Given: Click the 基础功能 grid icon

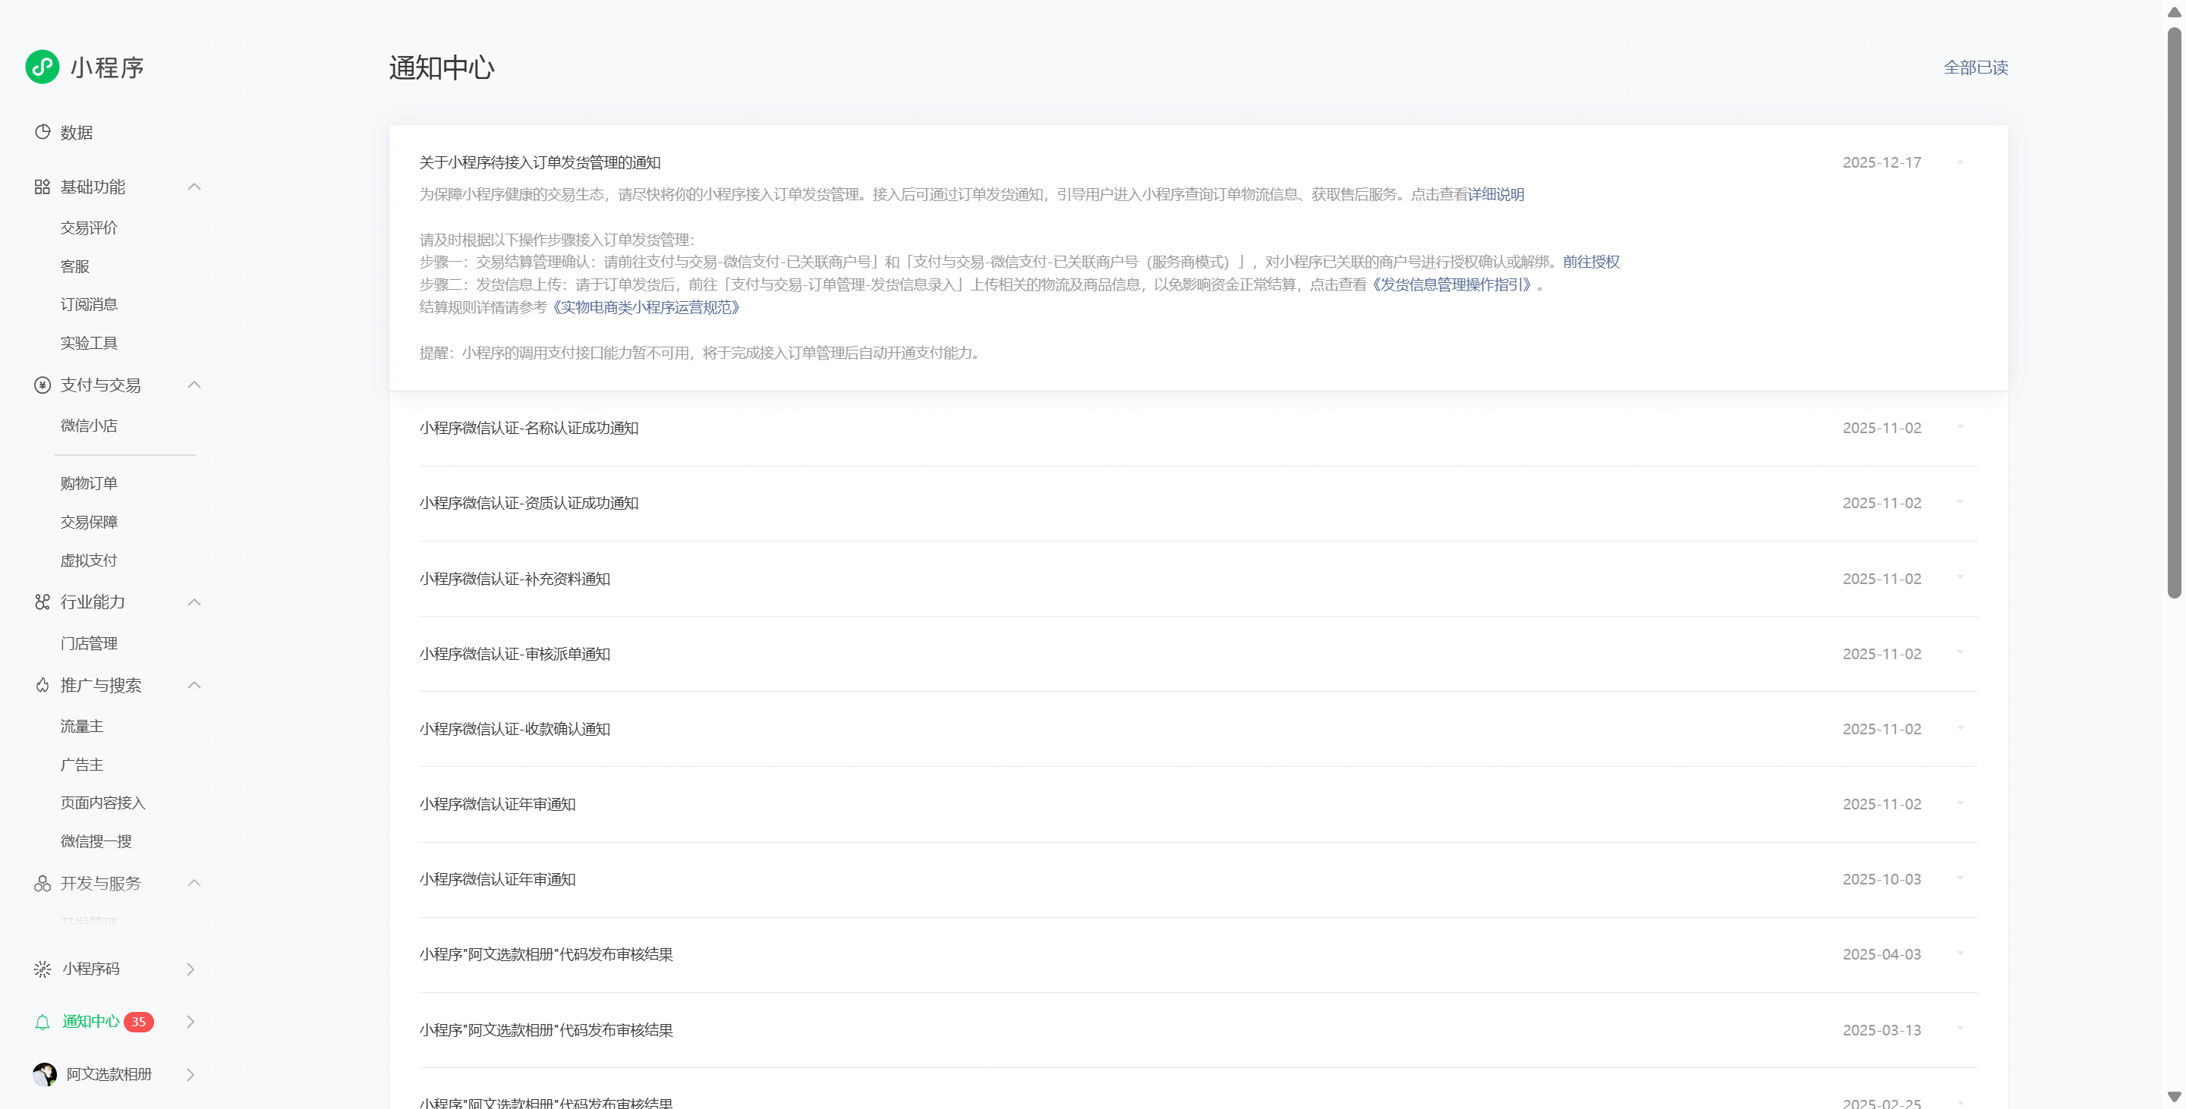Looking at the screenshot, I should coord(43,187).
